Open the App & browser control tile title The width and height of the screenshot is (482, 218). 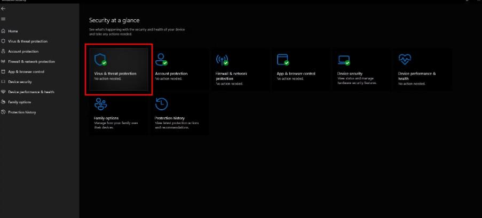[296, 74]
